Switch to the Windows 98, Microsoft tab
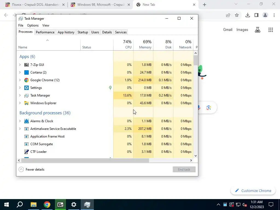Image resolution: width=280 pixels, height=210 pixels. coord(100,5)
